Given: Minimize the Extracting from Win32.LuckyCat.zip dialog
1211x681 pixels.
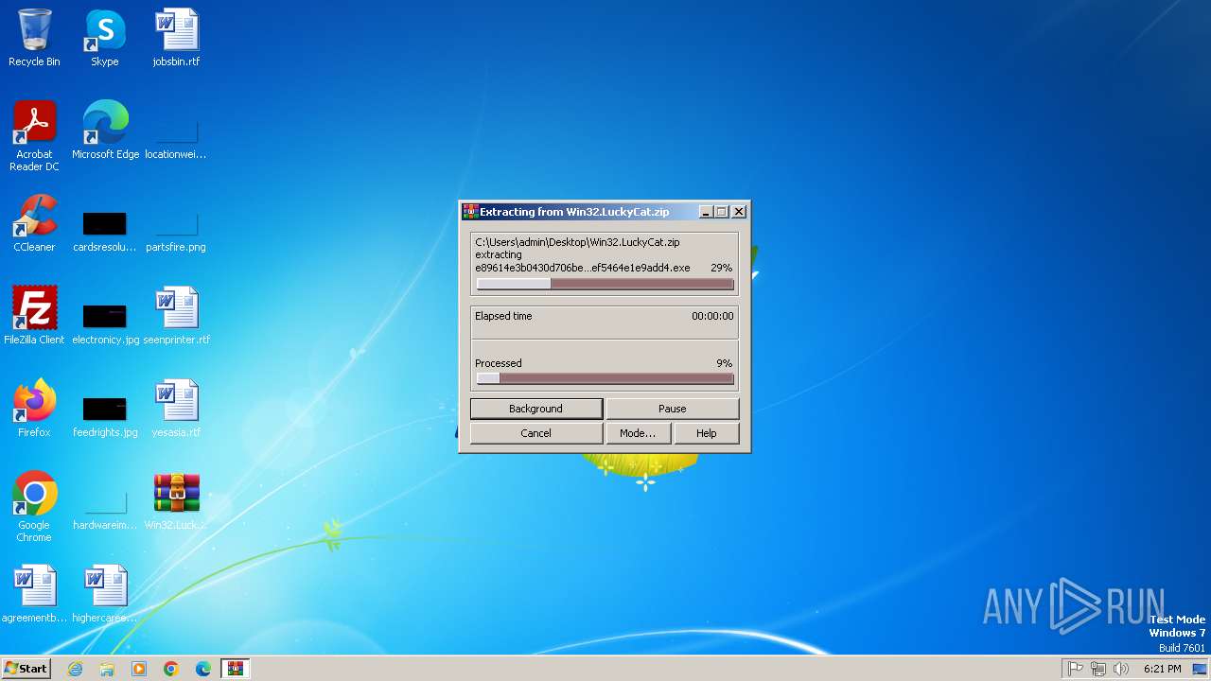Looking at the screenshot, I should coord(706,212).
